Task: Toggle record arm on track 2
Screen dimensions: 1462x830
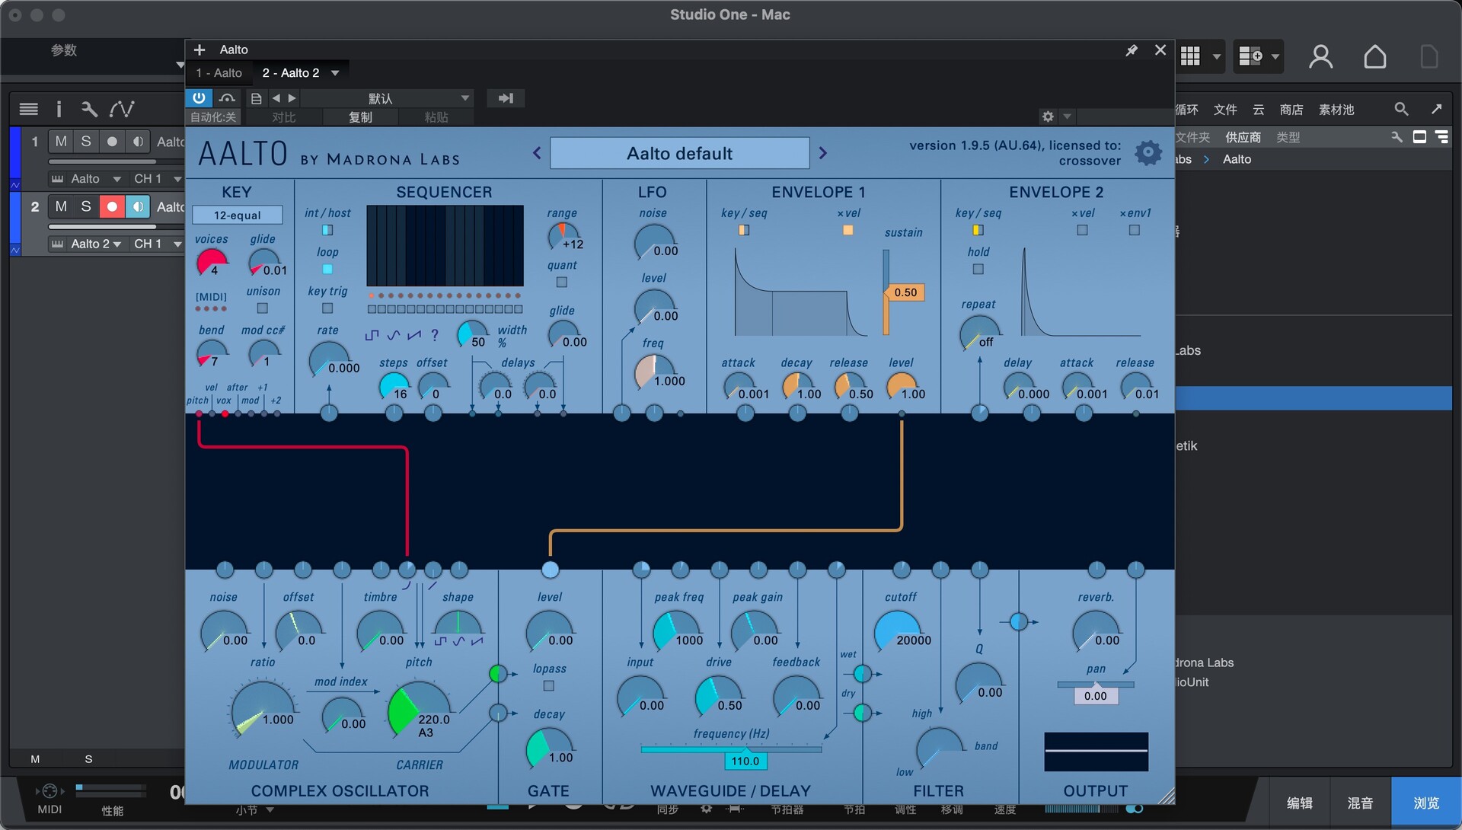Action: coord(112,206)
